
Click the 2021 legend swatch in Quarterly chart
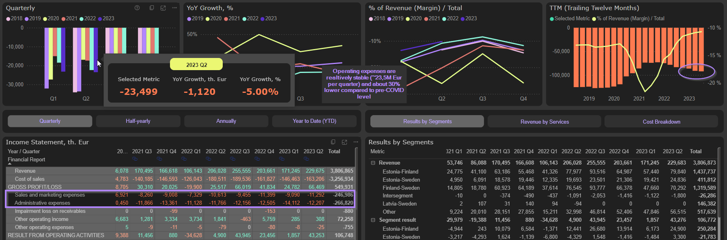point(64,19)
